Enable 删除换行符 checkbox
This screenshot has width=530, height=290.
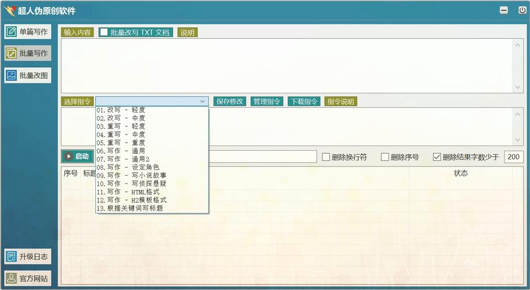326,157
